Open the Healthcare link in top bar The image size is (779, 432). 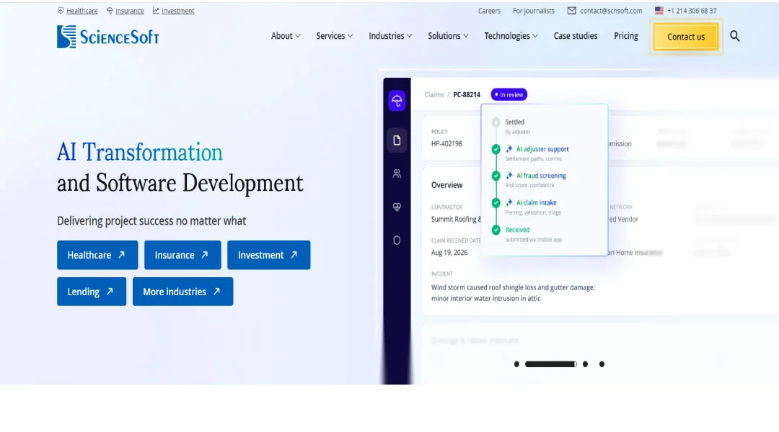click(x=82, y=10)
